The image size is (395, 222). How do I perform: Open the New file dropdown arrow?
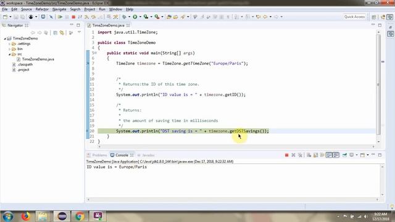tap(10, 17)
